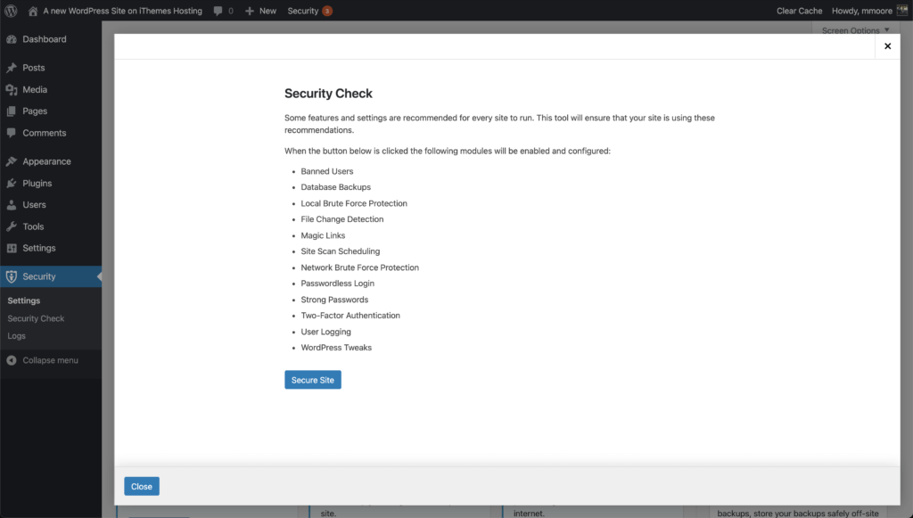Click the user avatar next to Howdy, mmoore

(902, 11)
